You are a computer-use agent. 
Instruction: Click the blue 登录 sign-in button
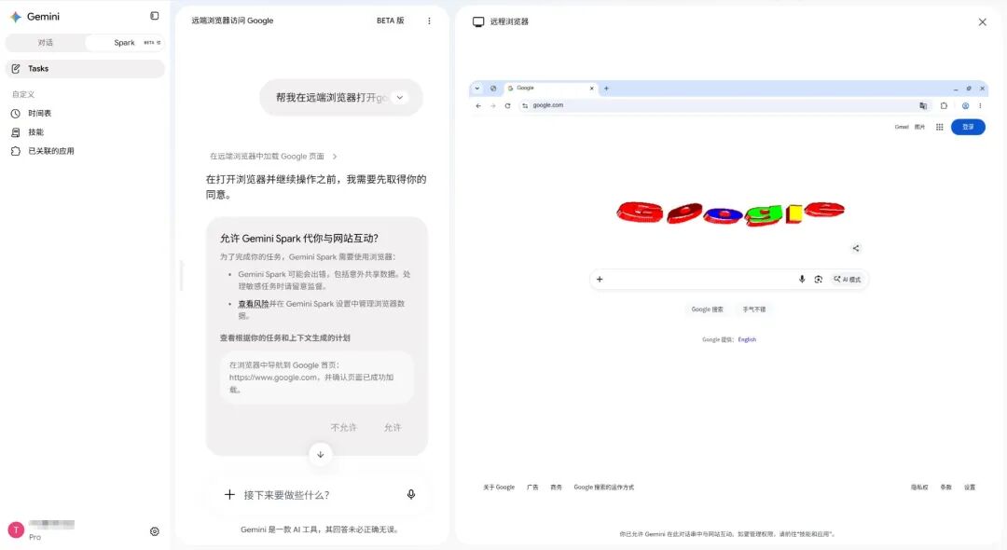point(968,127)
